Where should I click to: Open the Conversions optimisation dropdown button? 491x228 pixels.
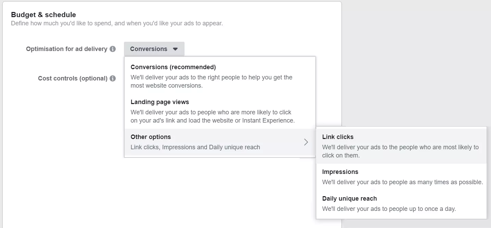pos(154,49)
